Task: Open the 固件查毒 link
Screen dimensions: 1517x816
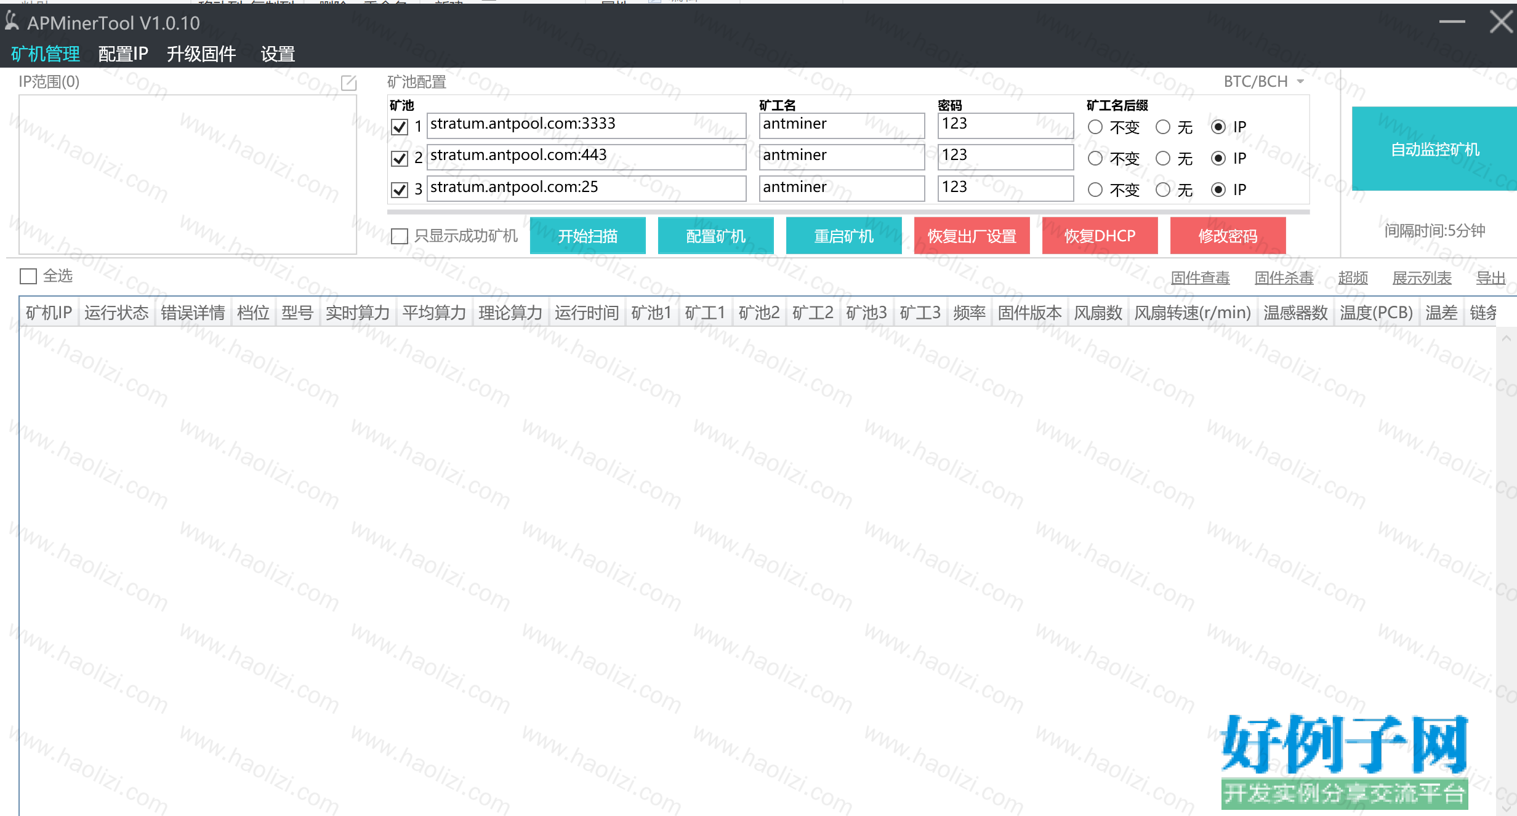Action: 1200,278
